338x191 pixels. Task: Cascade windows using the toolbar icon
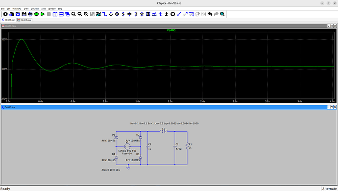68,14
